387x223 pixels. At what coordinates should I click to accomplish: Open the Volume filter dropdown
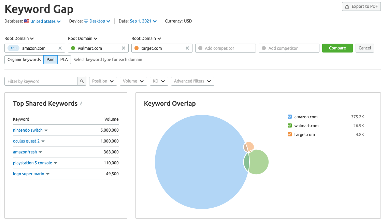click(133, 81)
